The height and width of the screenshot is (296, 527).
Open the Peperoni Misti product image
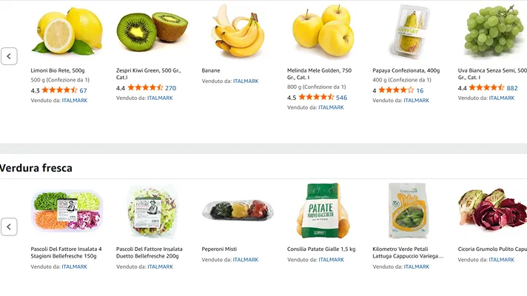(x=237, y=211)
